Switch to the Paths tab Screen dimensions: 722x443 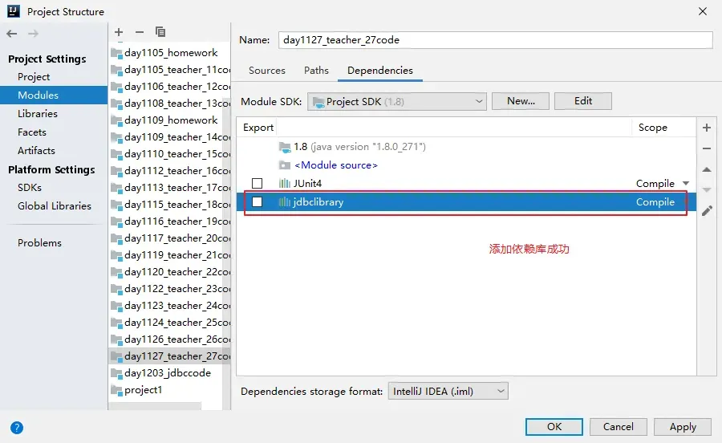[316, 71]
